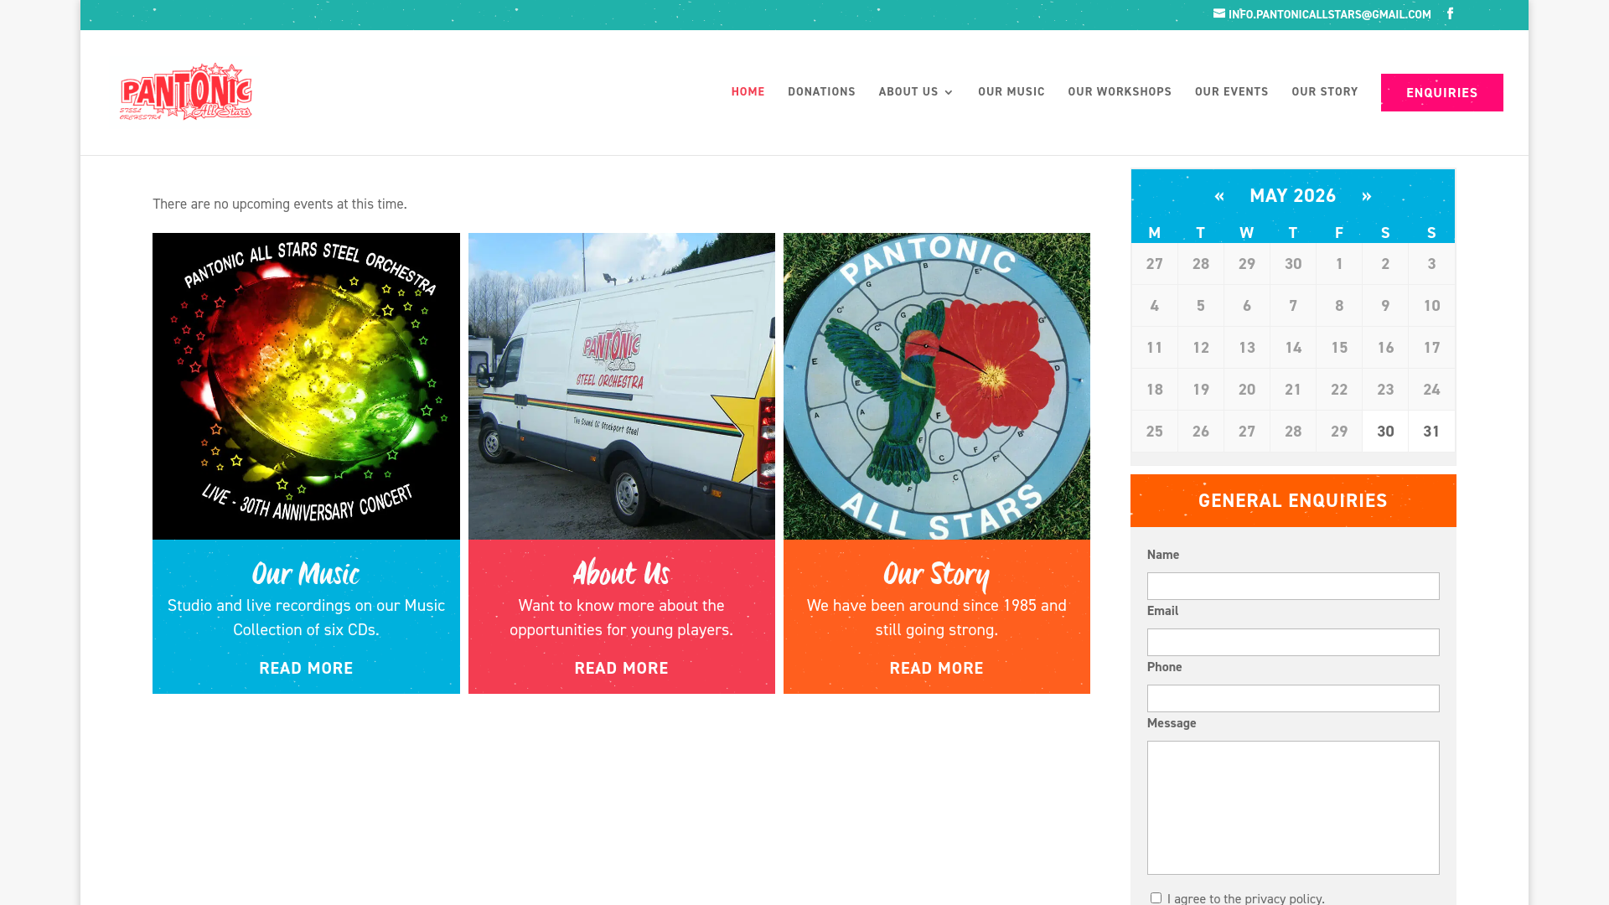Click calendar day 12
Screen dimensions: 1609x905
pyautogui.click(x=1201, y=348)
